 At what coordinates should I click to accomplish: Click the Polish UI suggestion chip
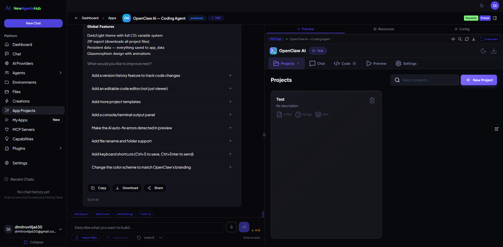point(146,214)
